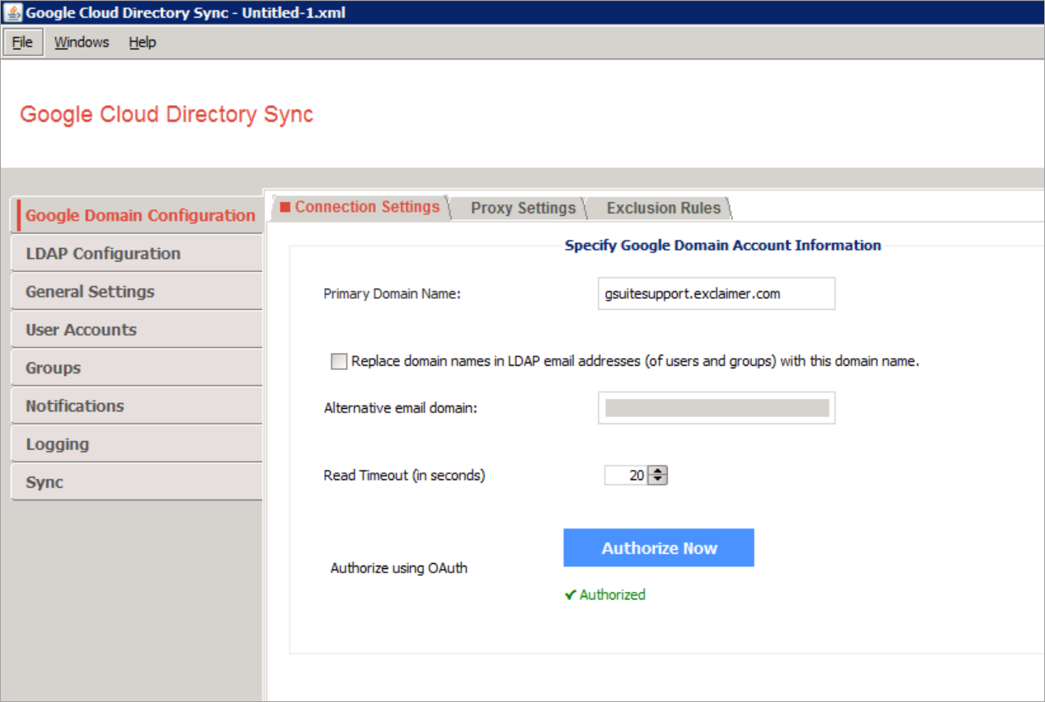The image size is (1045, 702).
Task: Open LDAP Configuration section
Action: pos(103,254)
